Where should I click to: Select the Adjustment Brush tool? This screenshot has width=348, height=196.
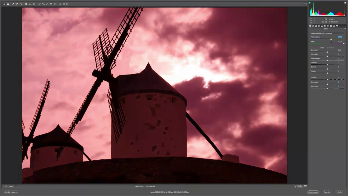click(x=47, y=4)
